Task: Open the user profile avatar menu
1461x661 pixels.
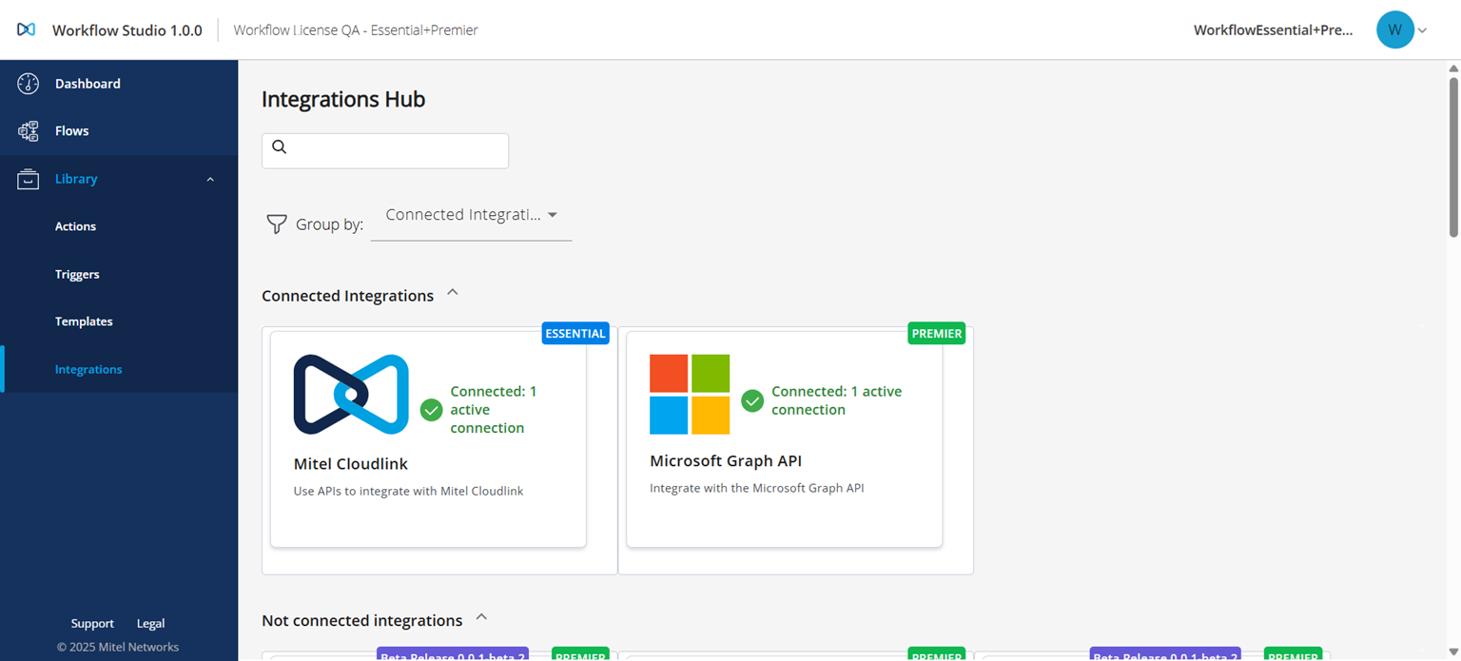Action: 1394,29
